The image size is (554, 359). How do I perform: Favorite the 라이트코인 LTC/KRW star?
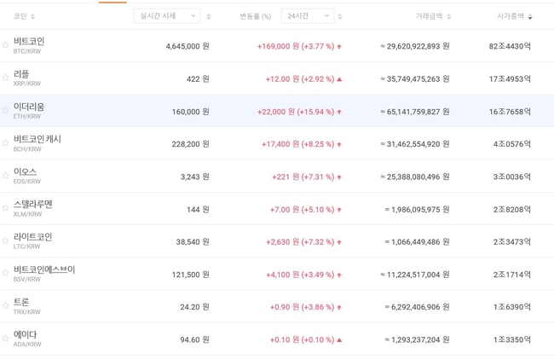tap(5, 240)
